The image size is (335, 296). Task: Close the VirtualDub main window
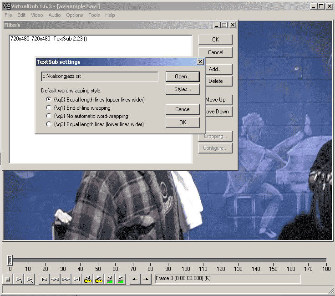[x=330, y=6]
